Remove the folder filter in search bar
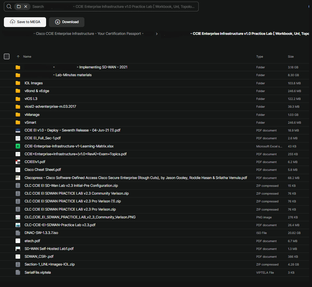The image size is (312, 287). (x=26, y=7)
